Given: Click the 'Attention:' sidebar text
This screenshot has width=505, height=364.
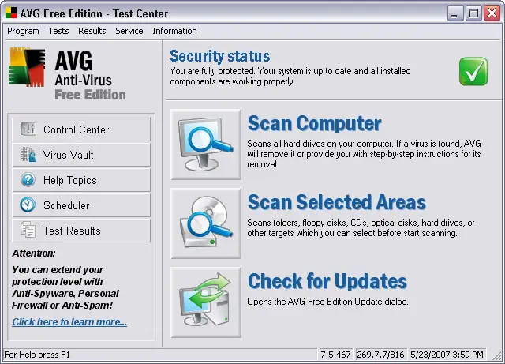Looking at the screenshot, I should [34, 253].
